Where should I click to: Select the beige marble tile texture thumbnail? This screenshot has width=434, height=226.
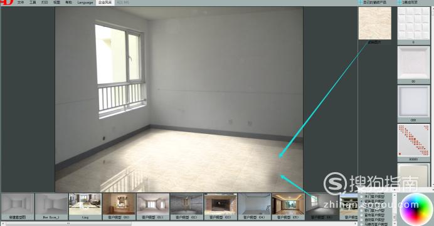click(375, 23)
